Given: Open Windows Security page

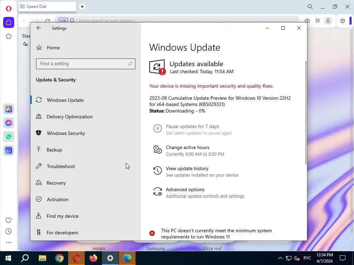Looking at the screenshot, I should [66, 133].
